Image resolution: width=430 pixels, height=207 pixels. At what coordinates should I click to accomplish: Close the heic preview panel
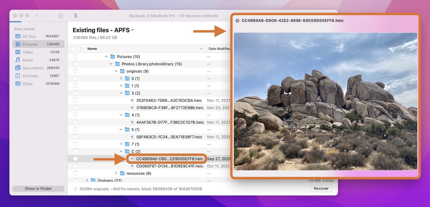click(x=238, y=20)
